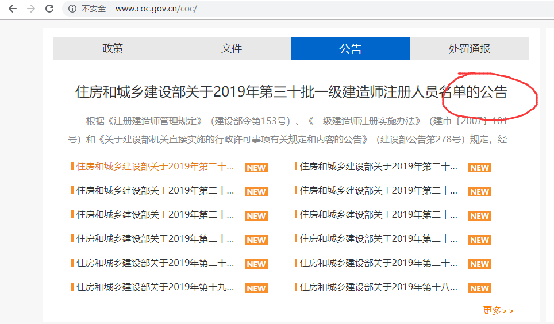Open the 2019年第十八 announcement link
554x324 pixels.
(378, 287)
